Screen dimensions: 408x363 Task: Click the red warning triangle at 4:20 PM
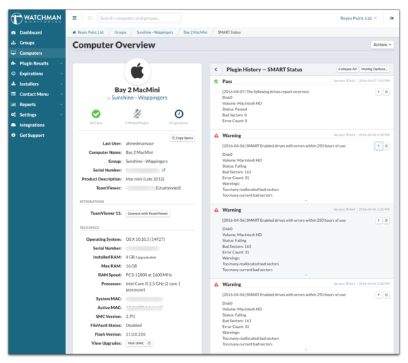click(x=216, y=136)
